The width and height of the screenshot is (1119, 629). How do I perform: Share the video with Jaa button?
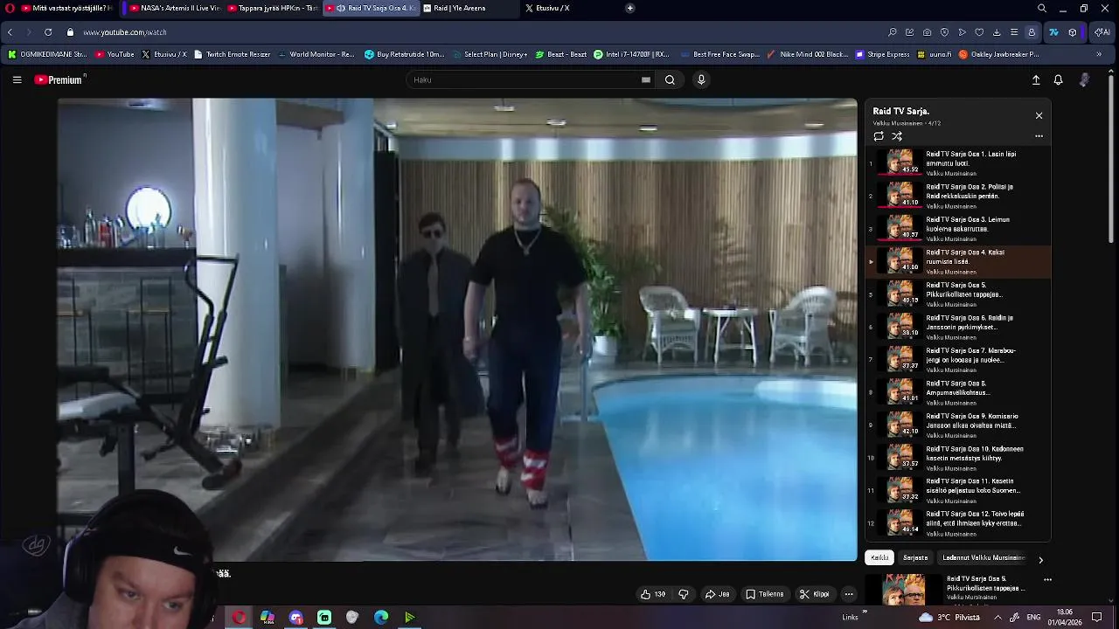click(x=718, y=594)
